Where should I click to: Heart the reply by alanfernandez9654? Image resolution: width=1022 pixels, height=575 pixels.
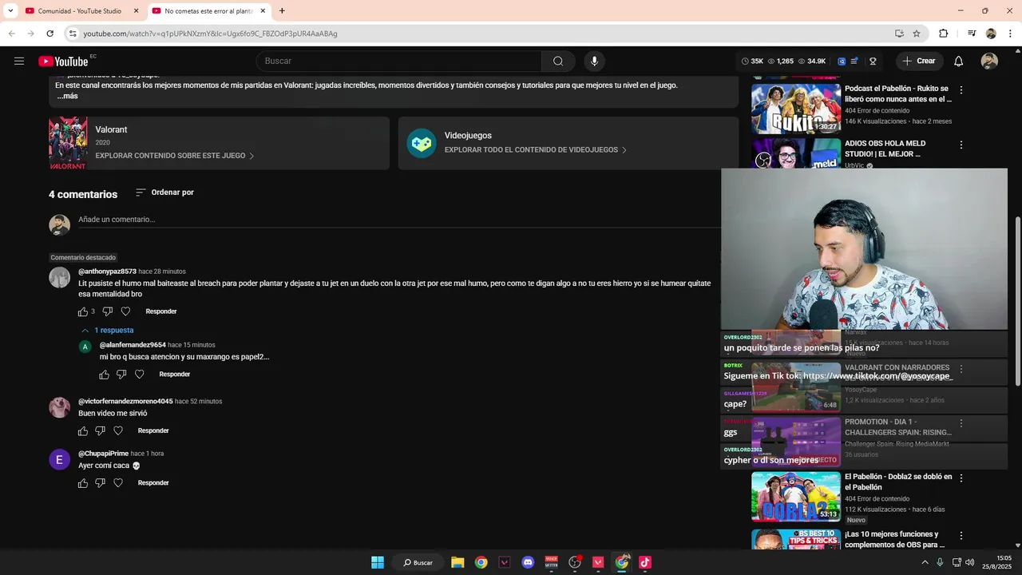click(139, 375)
